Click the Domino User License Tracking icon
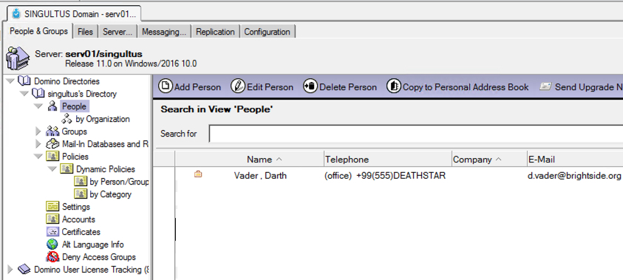Image resolution: width=623 pixels, height=280 pixels. coord(24,269)
